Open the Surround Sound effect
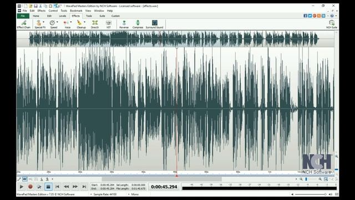355x200 pixels. pyautogui.click(x=154, y=24)
